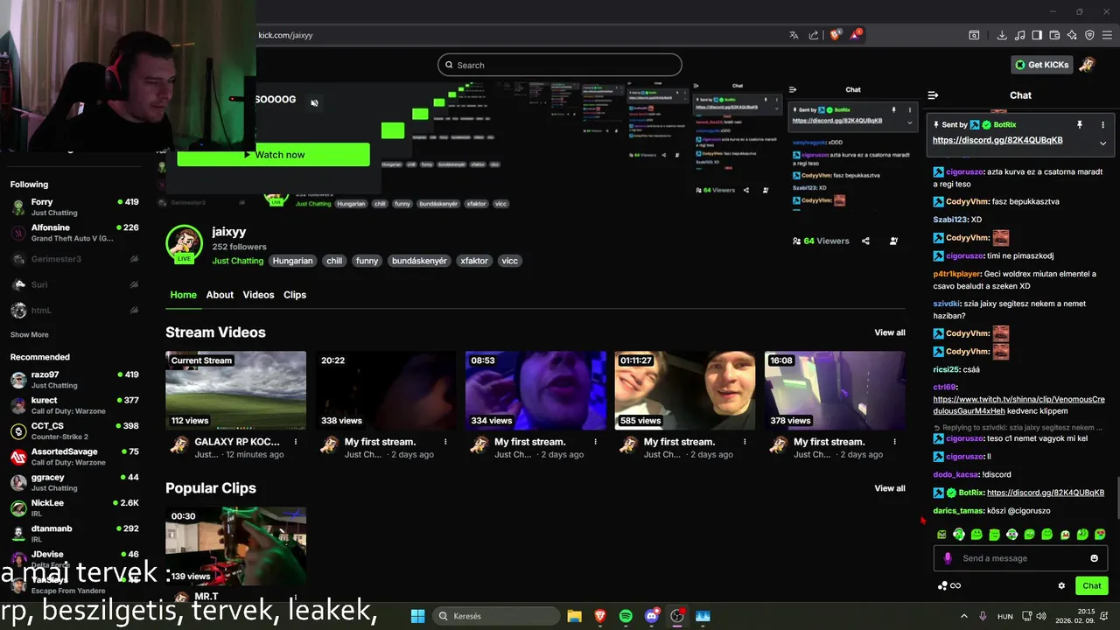Screen dimensions: 1120x630
Task: Open the Leo AI sparkle icon
Action: point(1072,35)
